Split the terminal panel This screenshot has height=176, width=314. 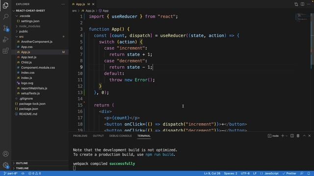click(292, 136)
